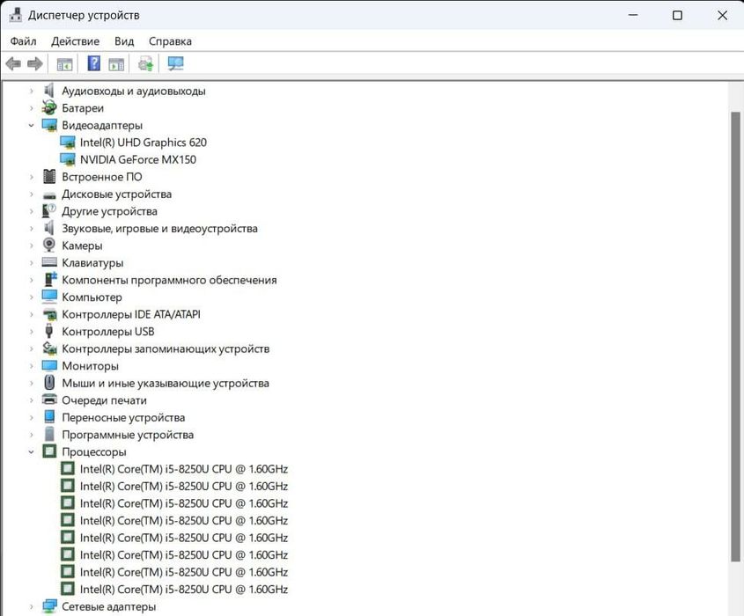Screen dimensions: 744x616
Task: Click the speaker icon of Аудиовходы и аудиовыходы
Action: [x=49, y=90]
